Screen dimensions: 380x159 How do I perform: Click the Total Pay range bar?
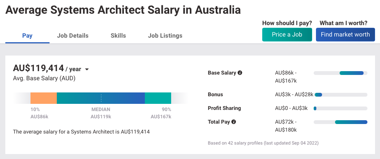pos(340,122)
